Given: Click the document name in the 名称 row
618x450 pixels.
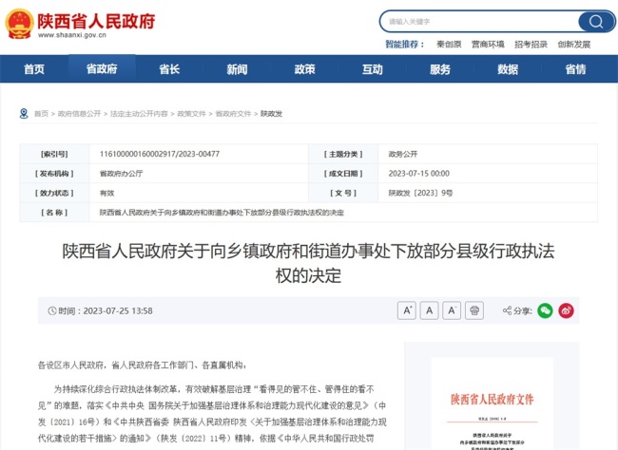Looking at the screenshot, I should tap(222, 213).
